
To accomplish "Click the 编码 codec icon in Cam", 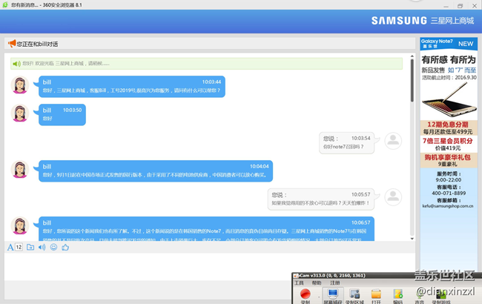I will pos(397,296).
